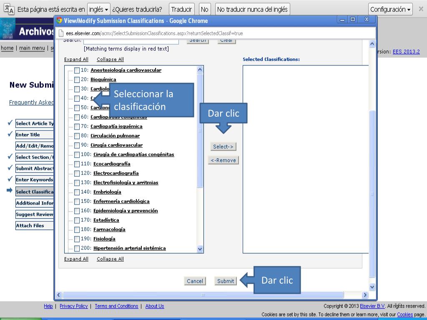427x320 pixels.
Task: Click the page icon in address bar
Action: pos(61,33)
